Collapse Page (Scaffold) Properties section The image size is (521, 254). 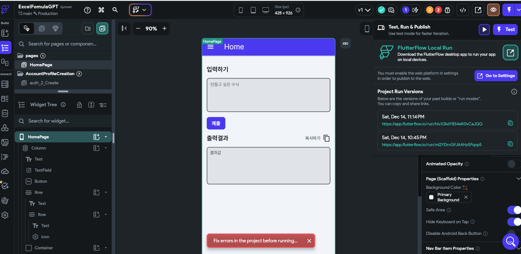518,179
